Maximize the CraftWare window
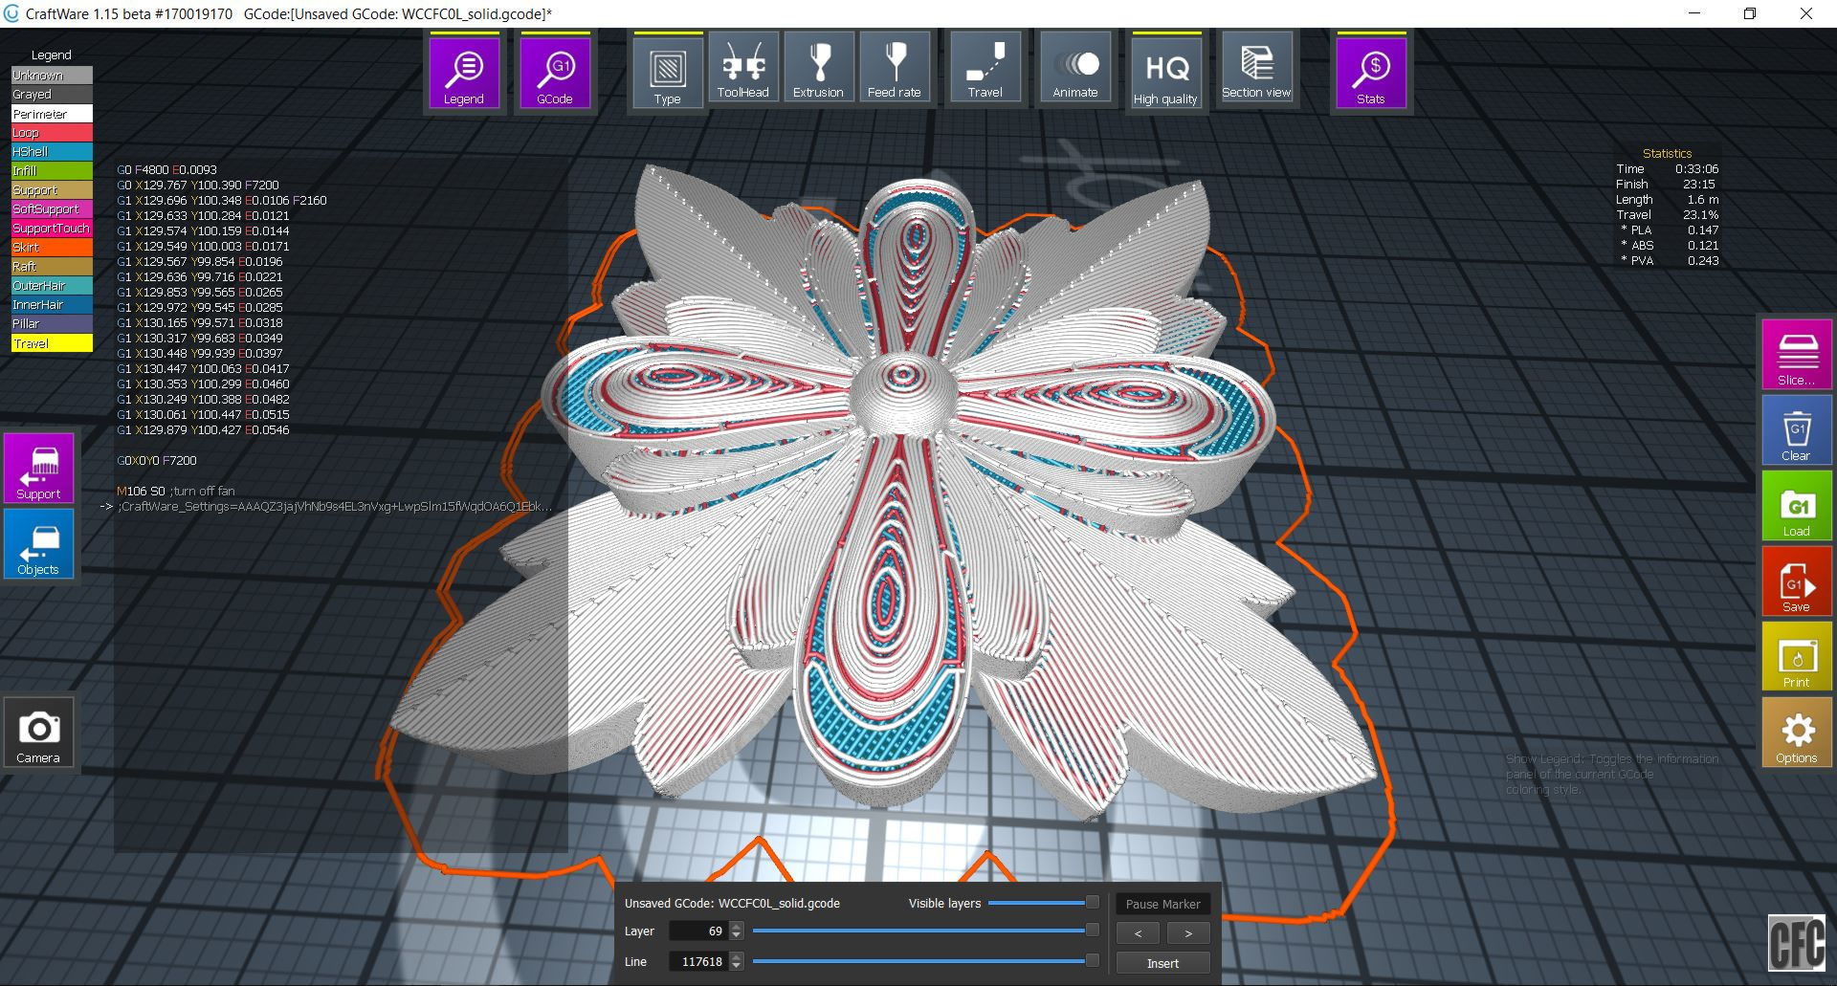This screenshot has height=986, width=1837. pos(1750,13)
